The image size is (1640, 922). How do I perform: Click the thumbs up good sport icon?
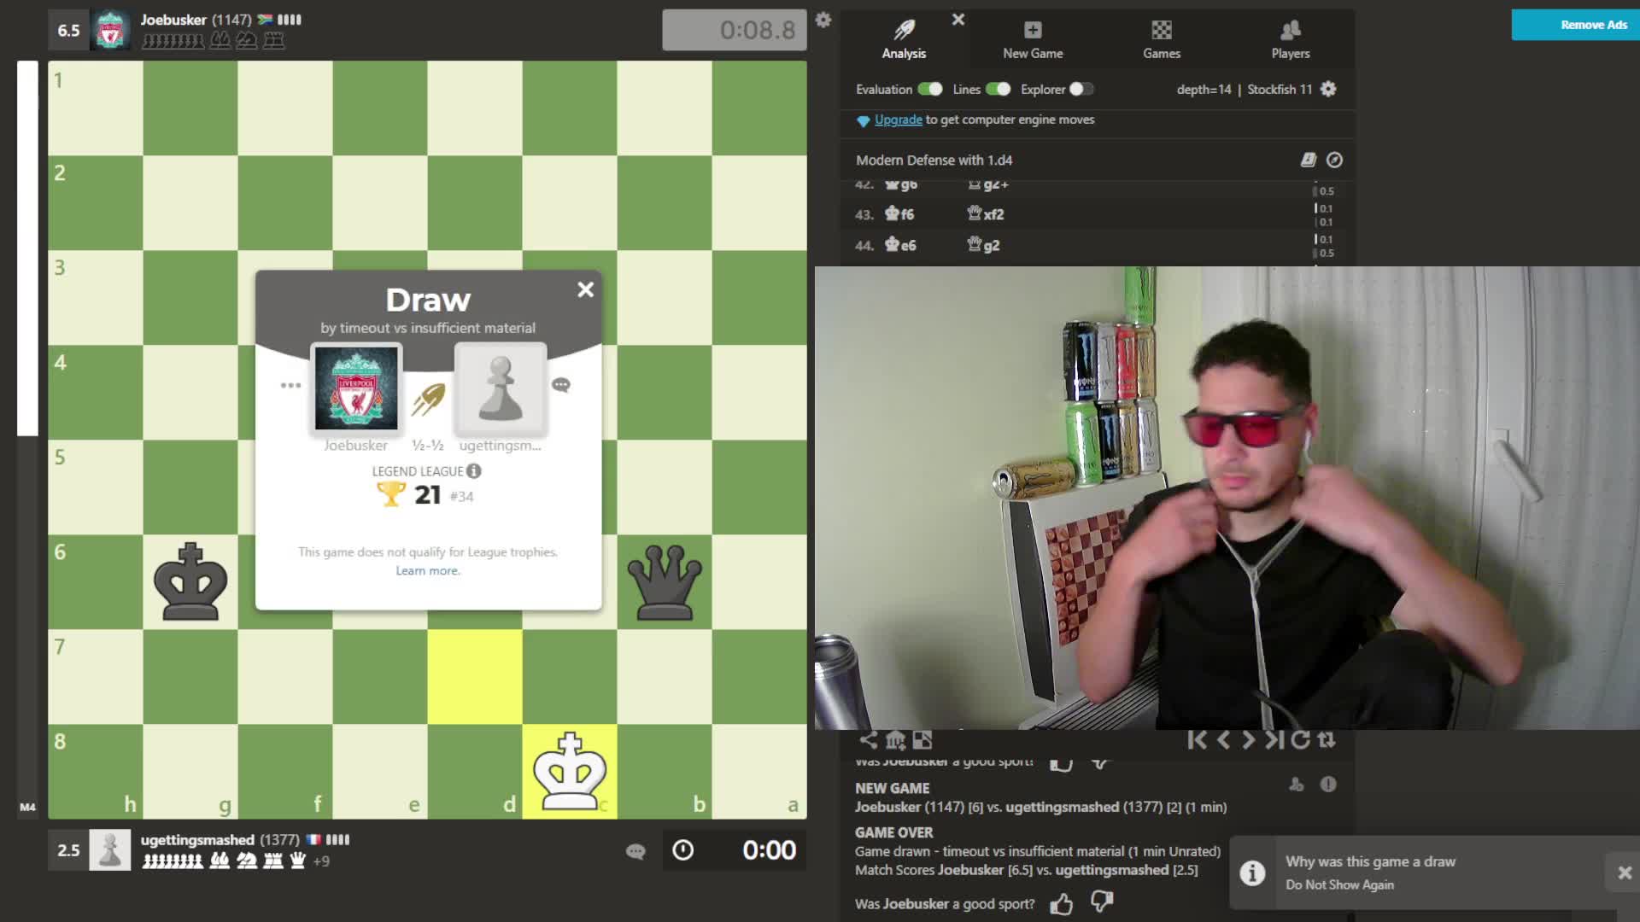coord(1061,903)
